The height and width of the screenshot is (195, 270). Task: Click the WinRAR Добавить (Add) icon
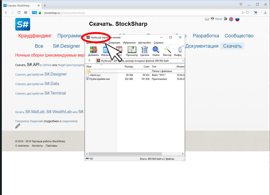[x=93, y=51]
